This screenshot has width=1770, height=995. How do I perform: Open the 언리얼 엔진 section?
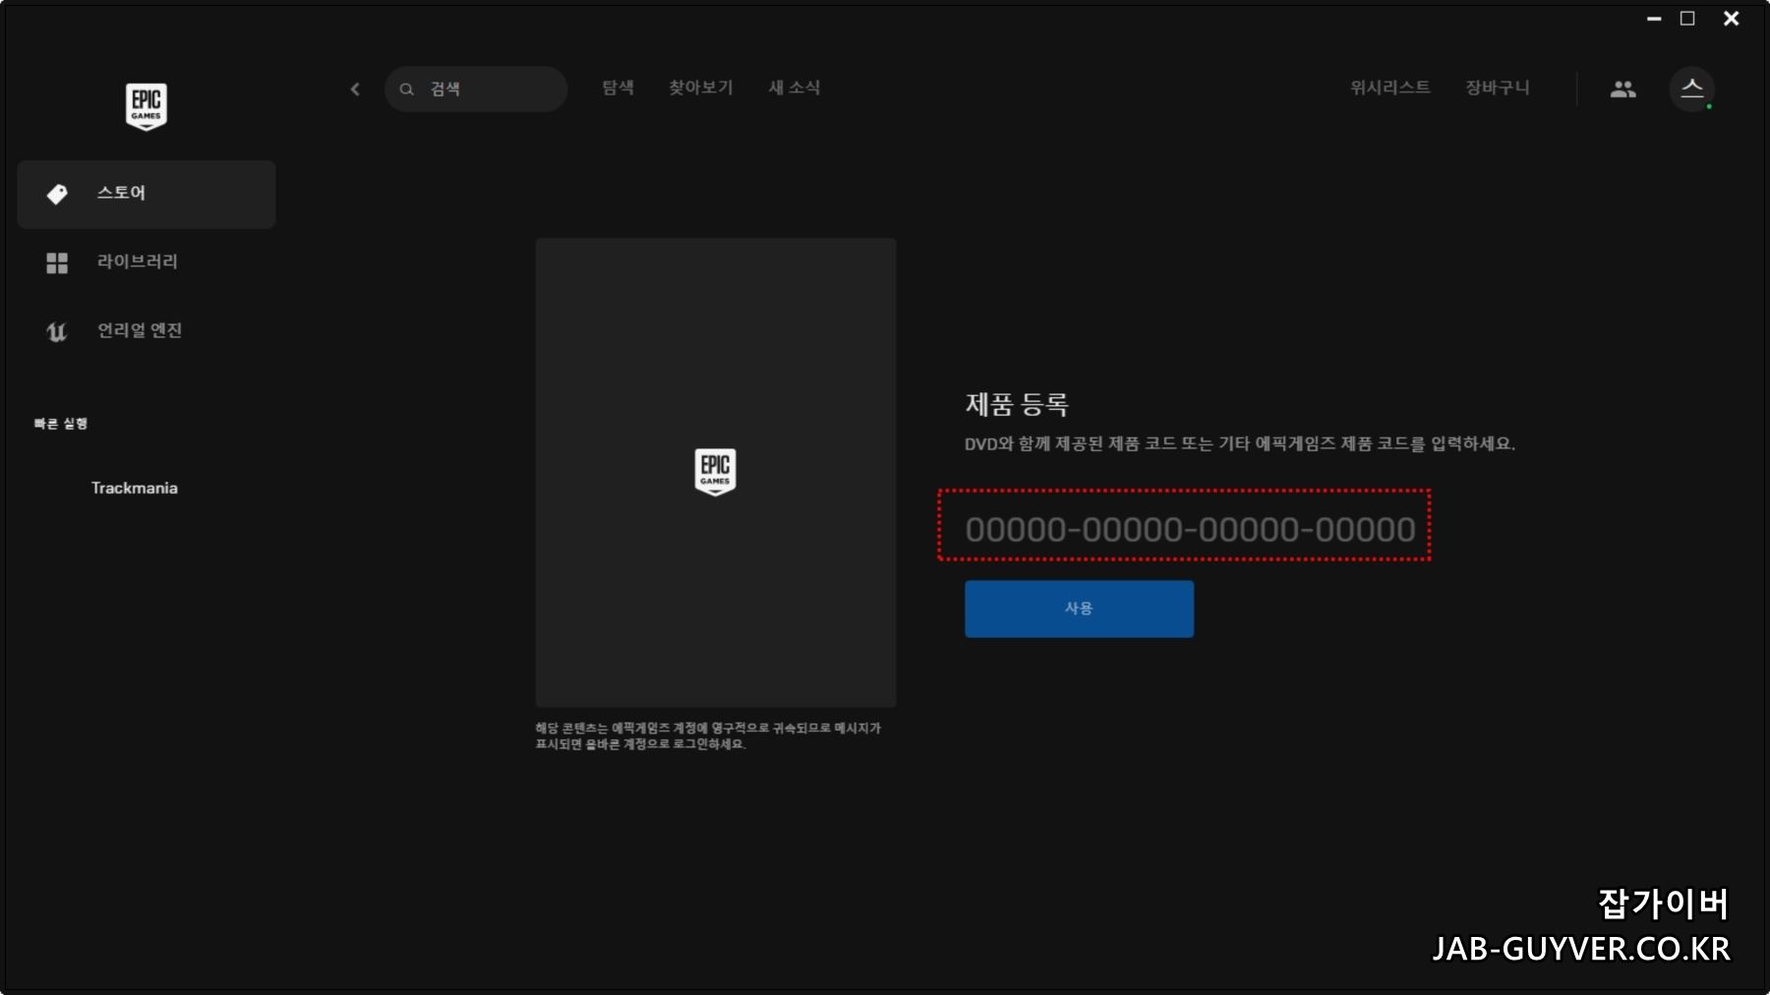click(x=147, y=331)
